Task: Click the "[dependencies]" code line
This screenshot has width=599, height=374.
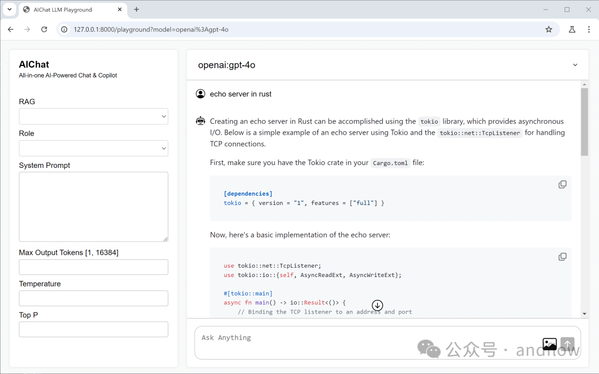Action: coord(248,194)
